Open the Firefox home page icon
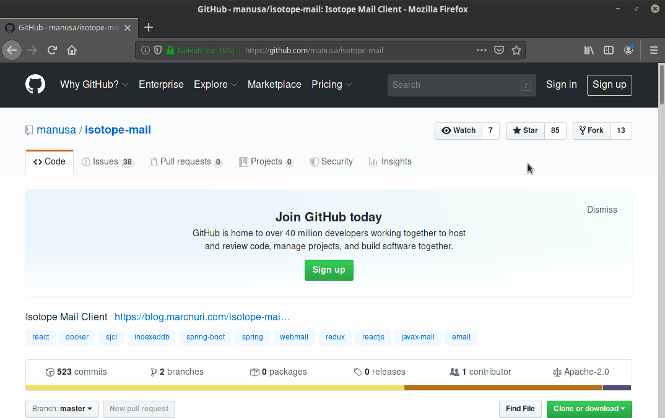Image resolution: width=665 pixels, height=418 pixels. (x=72, y=51)
